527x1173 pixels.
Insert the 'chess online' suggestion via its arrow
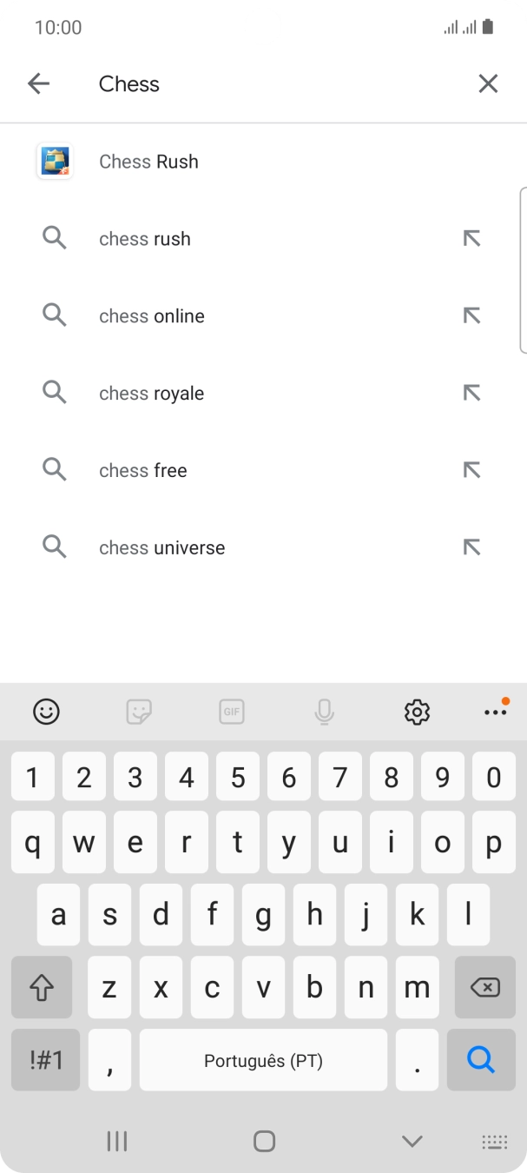pyautogui.click(x=471, y=315)
